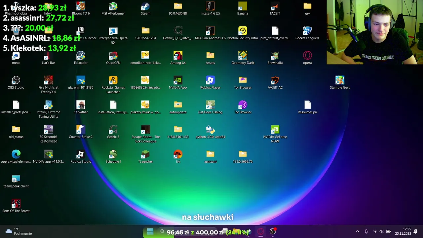Image resolution: width=423 pixels, height=238 pixels.
Task: Select Intel(R) Extreme Tuning Utility
Action: (x=48, y=109)
